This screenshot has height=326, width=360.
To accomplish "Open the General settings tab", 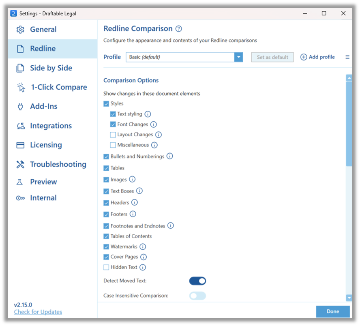I will coord(53,30).
